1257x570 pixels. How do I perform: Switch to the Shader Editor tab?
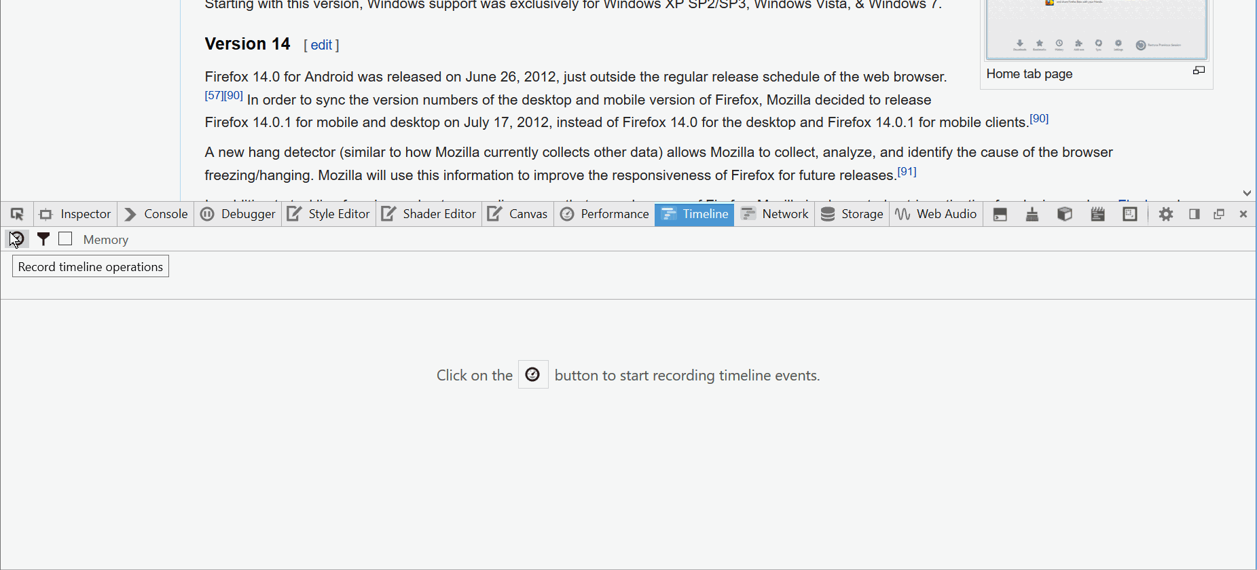click(x=429, y=214)
